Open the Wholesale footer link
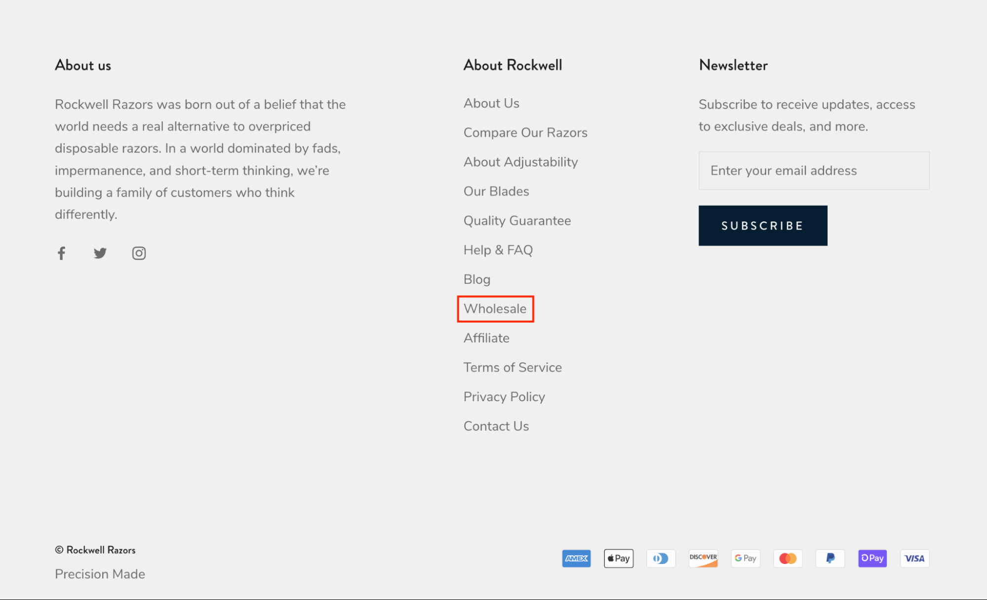 (495, 309)
